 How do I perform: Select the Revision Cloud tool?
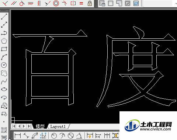(x=4, y=73)
